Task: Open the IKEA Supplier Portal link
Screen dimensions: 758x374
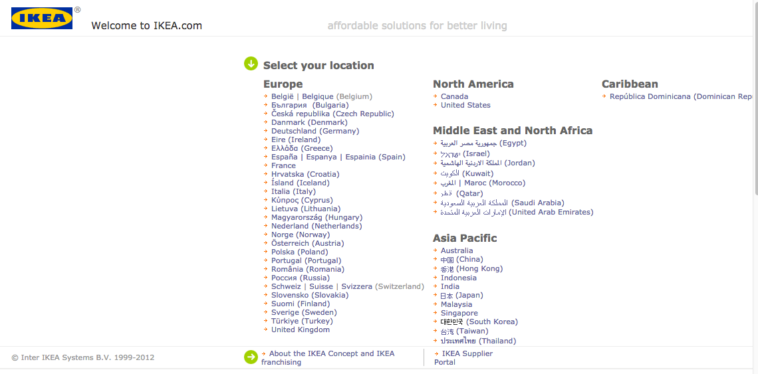Action: pos(463,358)
